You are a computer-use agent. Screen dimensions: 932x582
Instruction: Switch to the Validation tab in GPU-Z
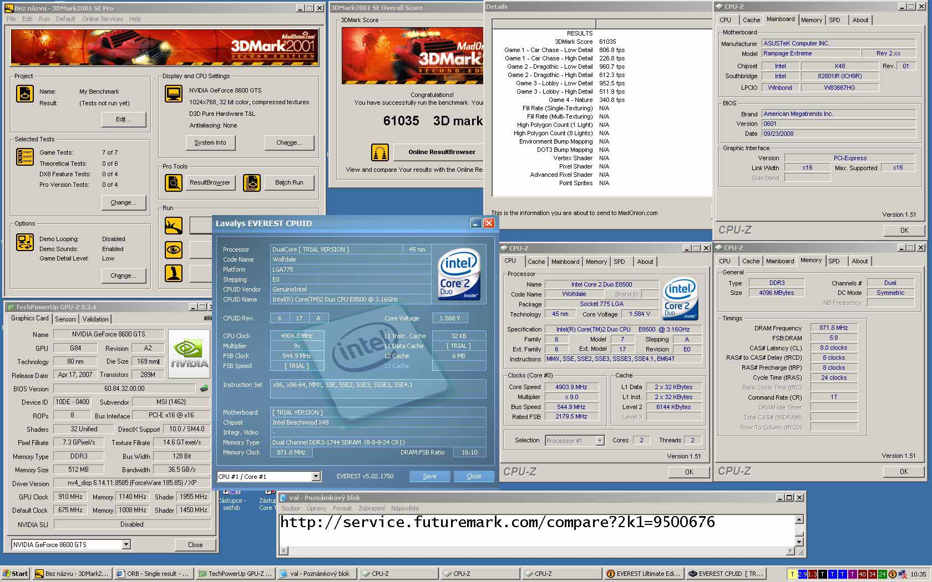95,319
